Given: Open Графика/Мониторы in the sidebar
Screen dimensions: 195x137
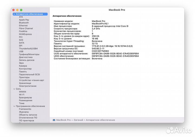Looking at the screenshot, I should tap(29, 54).
